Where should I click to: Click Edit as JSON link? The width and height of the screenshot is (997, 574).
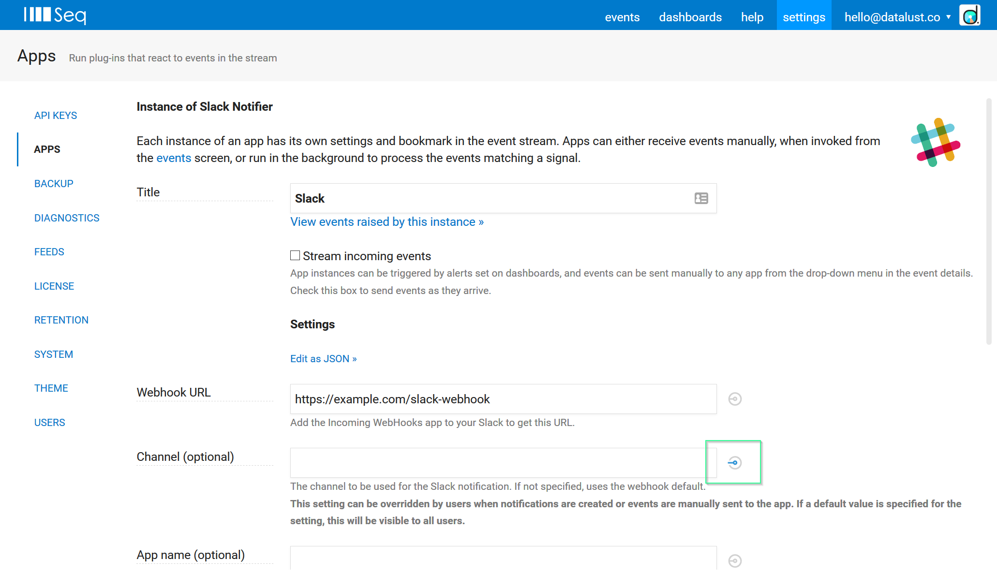pyautogui.click(x=324, y=359)
